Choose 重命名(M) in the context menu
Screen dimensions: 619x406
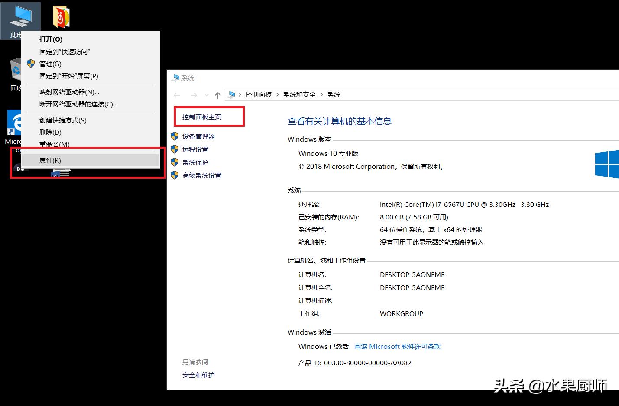tap(90, 144)
